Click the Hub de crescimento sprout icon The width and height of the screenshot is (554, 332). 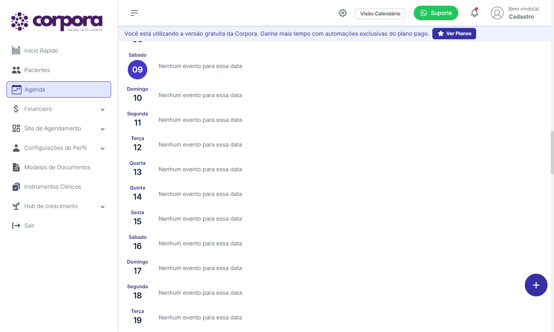coord(16,206)
